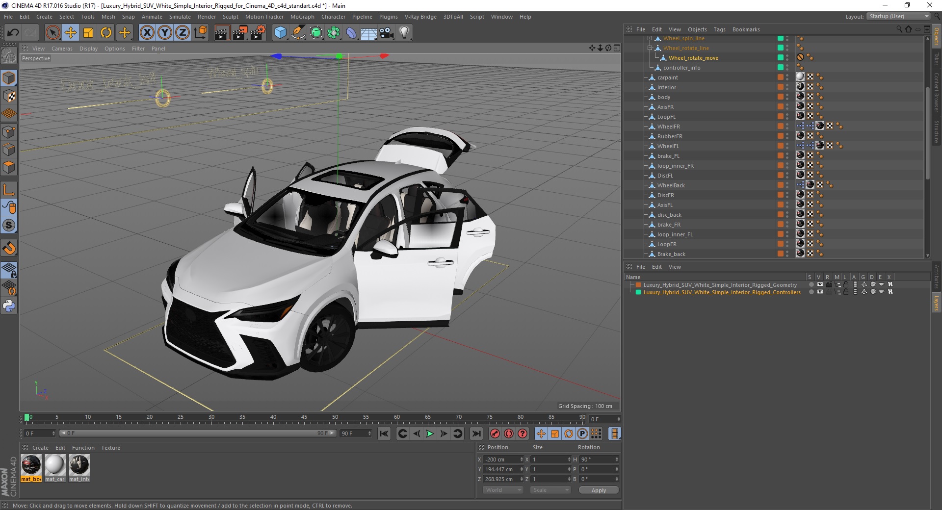Switch to Texture mode checker icon
Image resolution: width=942 pixels, height=510 pixels.
[9, 96]
